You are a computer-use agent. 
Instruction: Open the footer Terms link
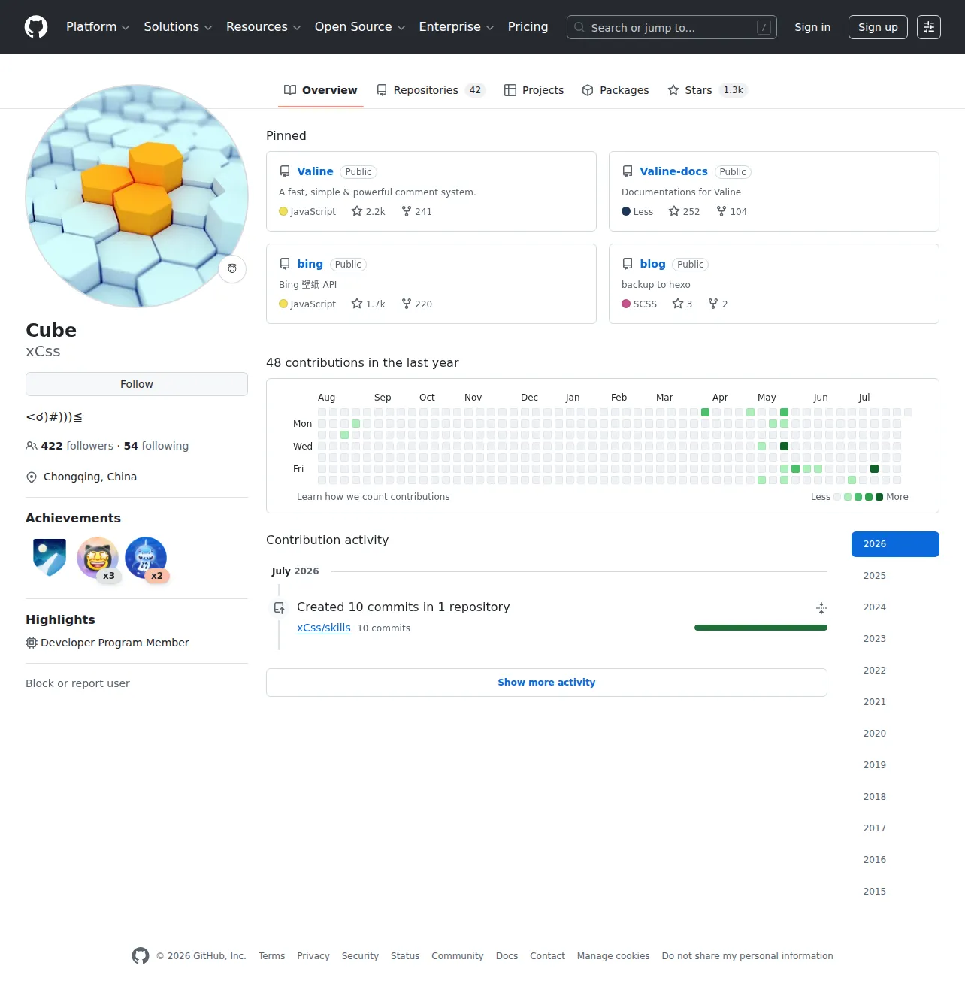coord(271,956)
